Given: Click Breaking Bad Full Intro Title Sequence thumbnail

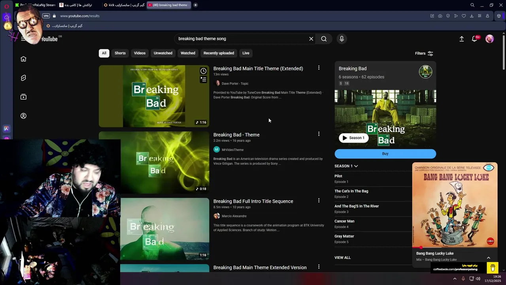Looking at the screenshot, I should [164, 229].
